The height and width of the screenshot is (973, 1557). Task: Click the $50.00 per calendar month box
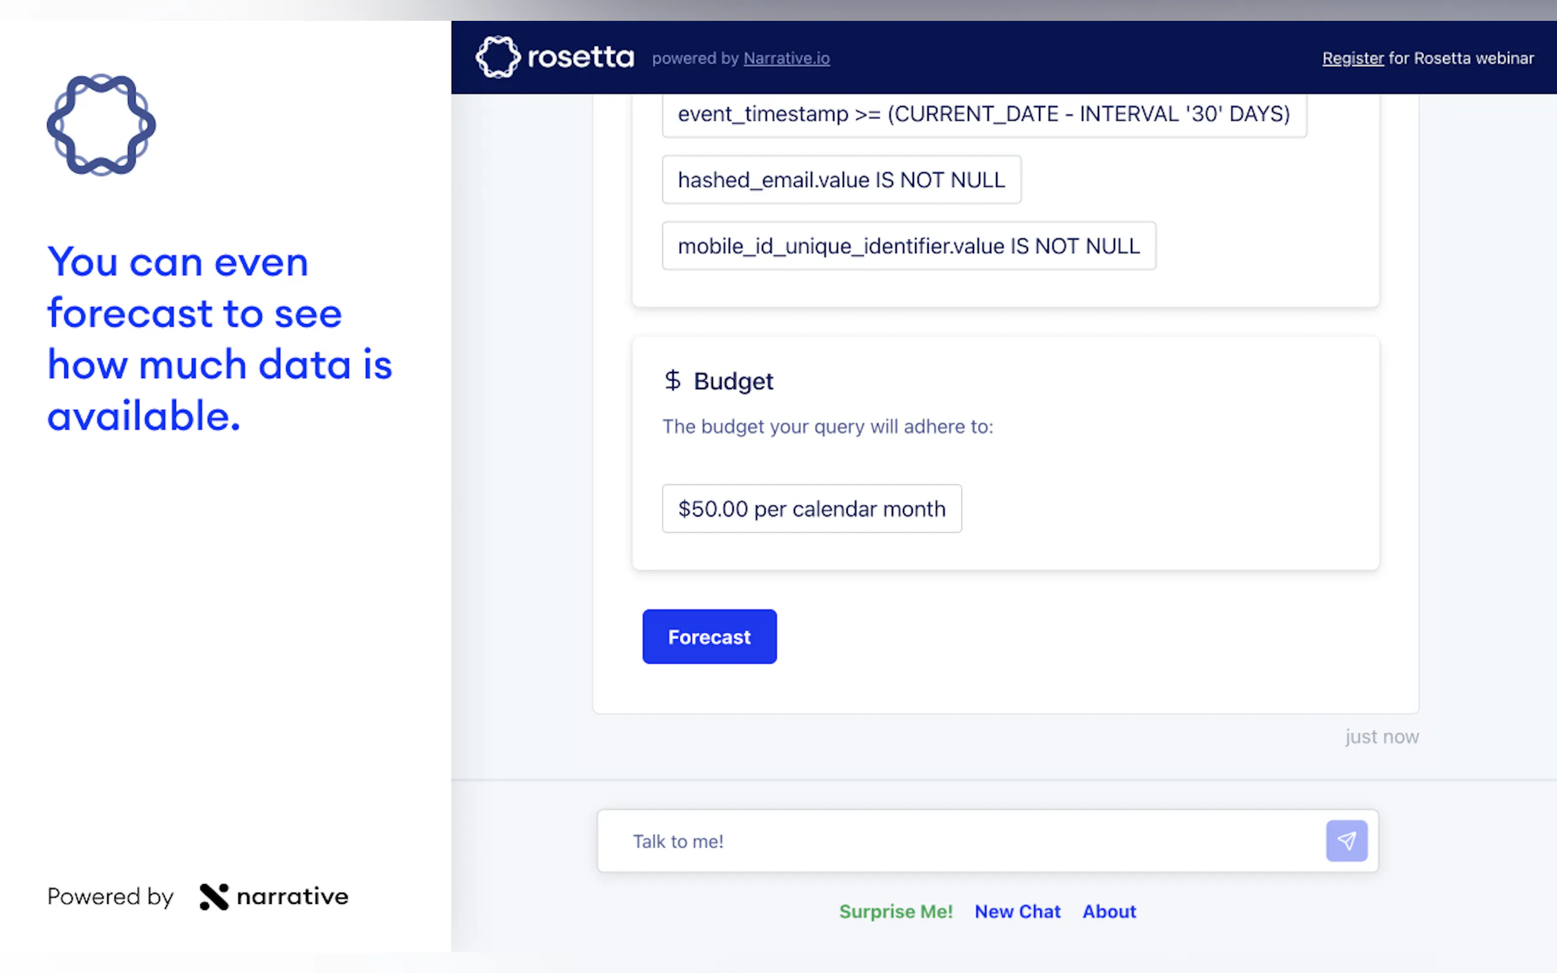click(x=811, y=509)
